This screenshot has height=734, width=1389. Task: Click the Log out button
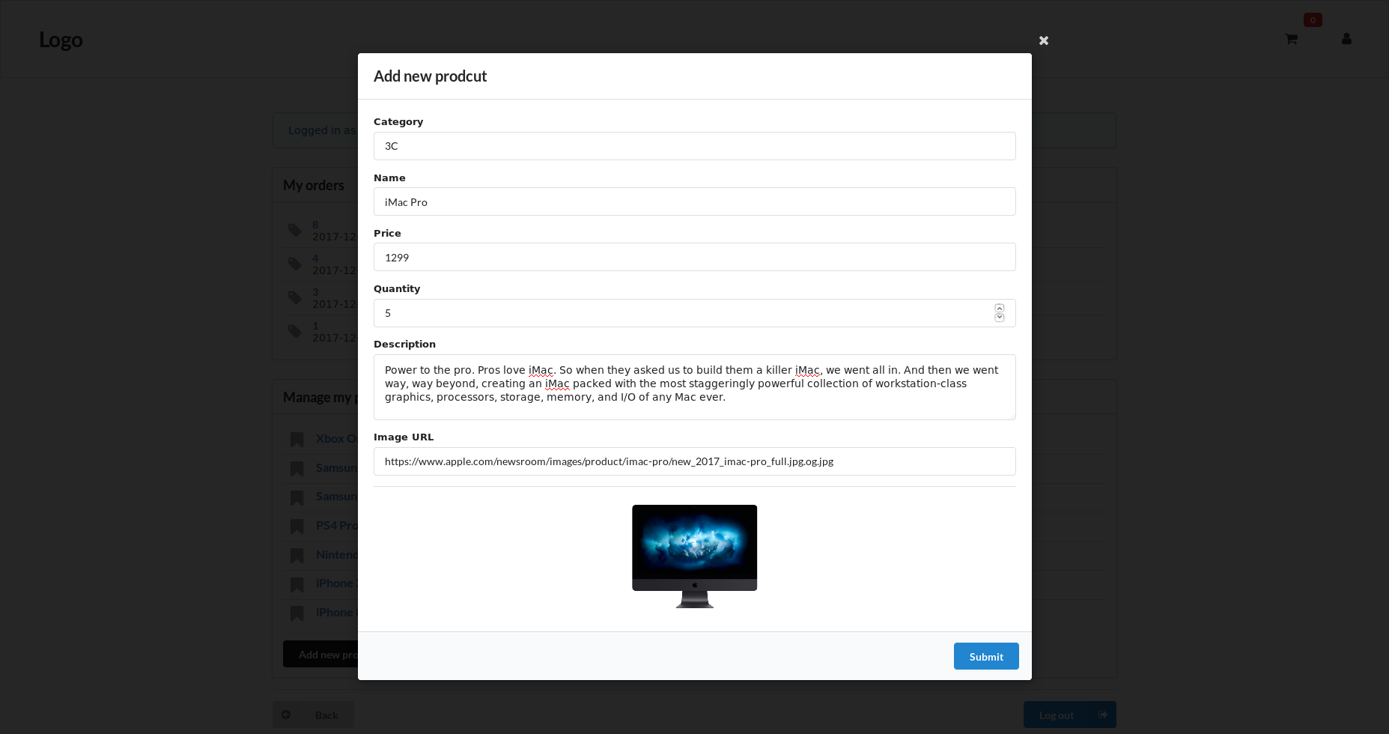tap(1069, 715)
